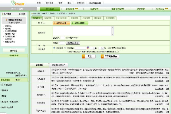The height and width of the screenshot is (114, 171).
Task: Open the calendar date picker icon
Action: [x=88, y=48]
